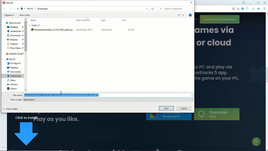Click the scroll-to-top arrow on webpage
268x151 pixels.
256,142
